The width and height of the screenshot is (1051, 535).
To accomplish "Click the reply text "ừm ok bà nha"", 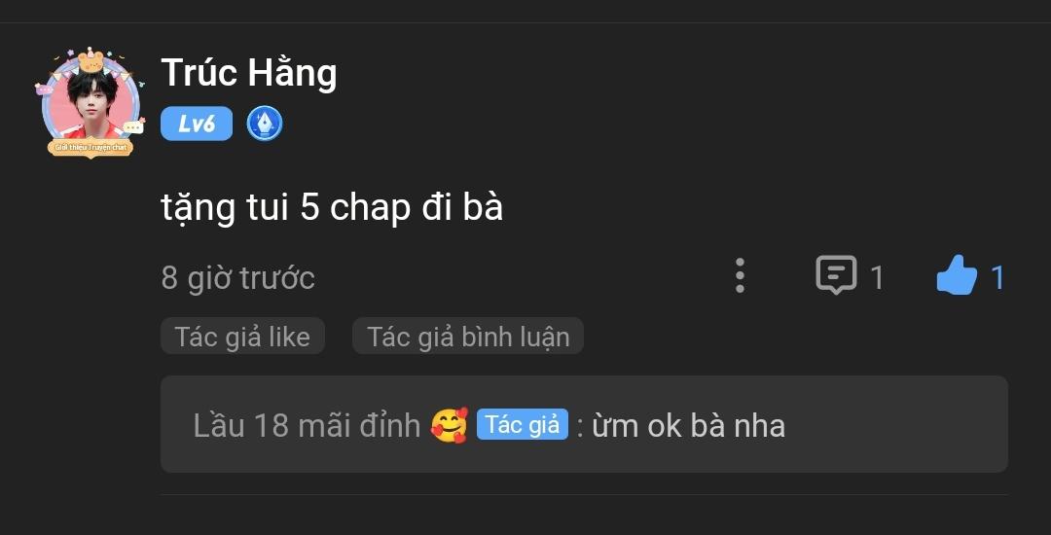I will click(688, 426).
